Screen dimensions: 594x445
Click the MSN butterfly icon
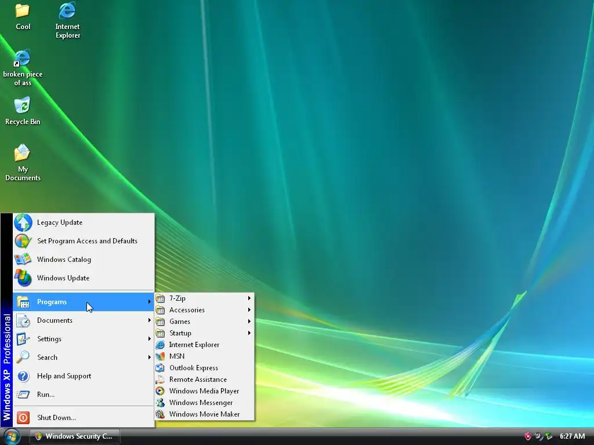160,356
